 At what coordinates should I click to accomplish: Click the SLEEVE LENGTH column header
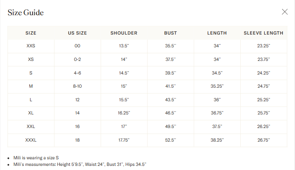[x=263, y=33]
